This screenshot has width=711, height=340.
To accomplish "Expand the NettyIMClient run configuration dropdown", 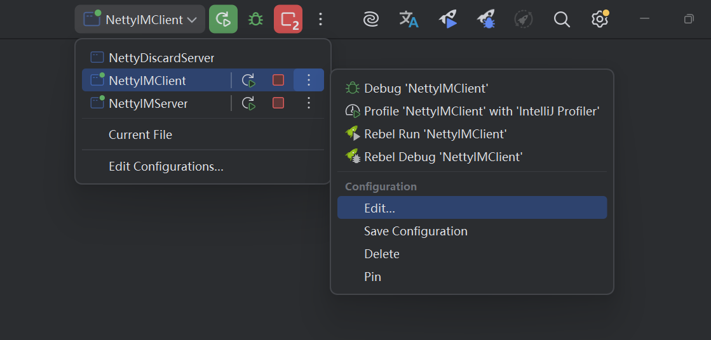I will pyautogui.click(x=140, y=20).
